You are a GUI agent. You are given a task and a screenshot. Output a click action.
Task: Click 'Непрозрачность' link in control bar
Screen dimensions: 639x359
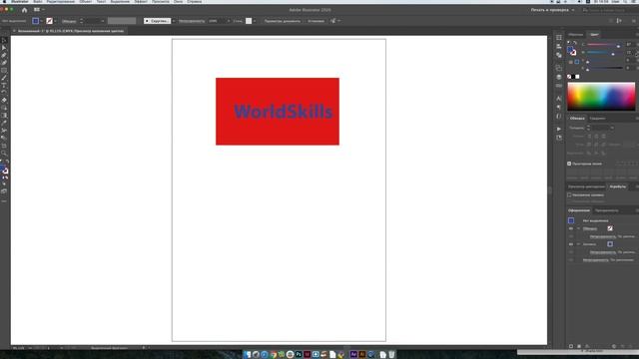pyautogui.click(x=192, y=21)
